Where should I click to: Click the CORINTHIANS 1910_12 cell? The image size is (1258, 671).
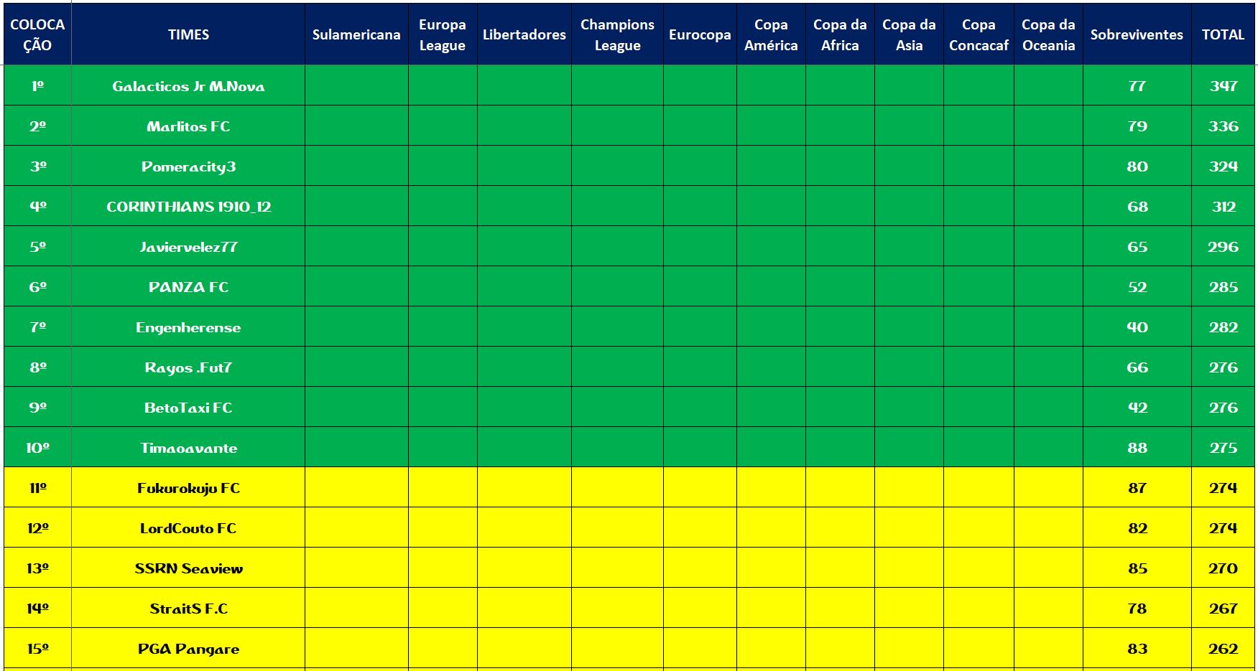click(x=188, y=207)
